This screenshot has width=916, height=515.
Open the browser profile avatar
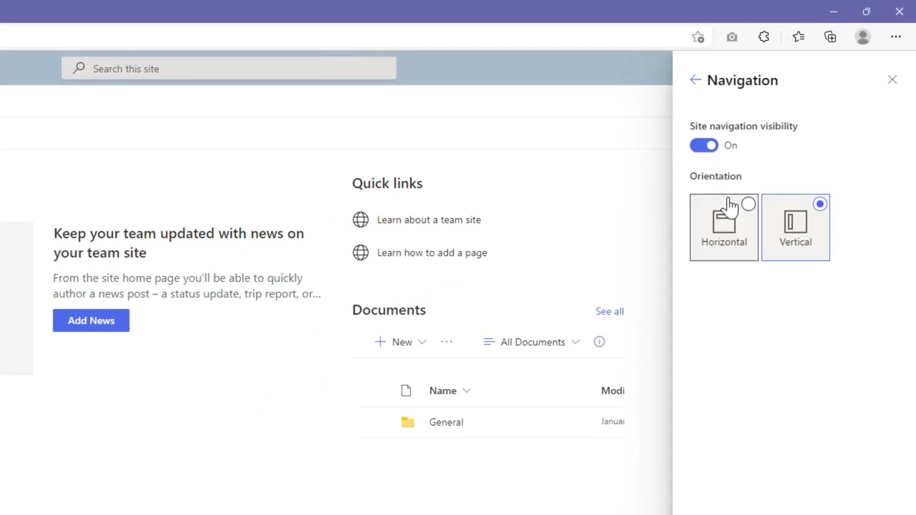tap(863, 37)
